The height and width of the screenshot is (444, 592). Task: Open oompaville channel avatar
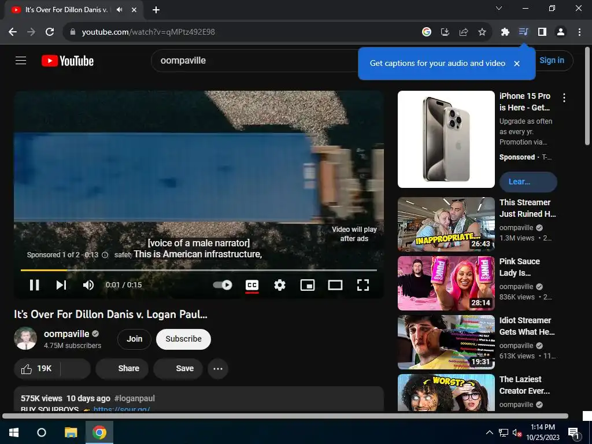25,338
